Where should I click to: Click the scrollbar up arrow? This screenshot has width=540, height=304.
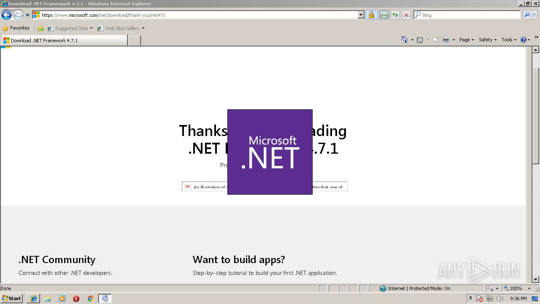(536, 50)
